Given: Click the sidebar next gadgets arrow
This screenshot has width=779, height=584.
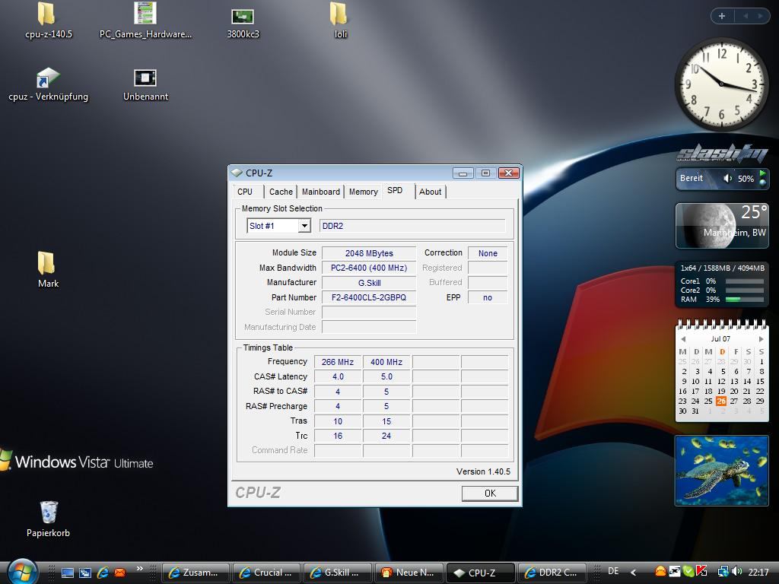Looking at the screenshot, I should (x=760, y=16).
